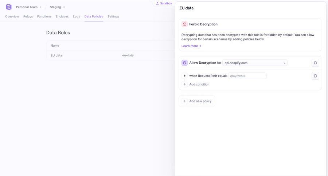Viewport: 328px width, 176px height.
Task: Click plus icon for Add new policy
Action: click(x=184, y=101)
